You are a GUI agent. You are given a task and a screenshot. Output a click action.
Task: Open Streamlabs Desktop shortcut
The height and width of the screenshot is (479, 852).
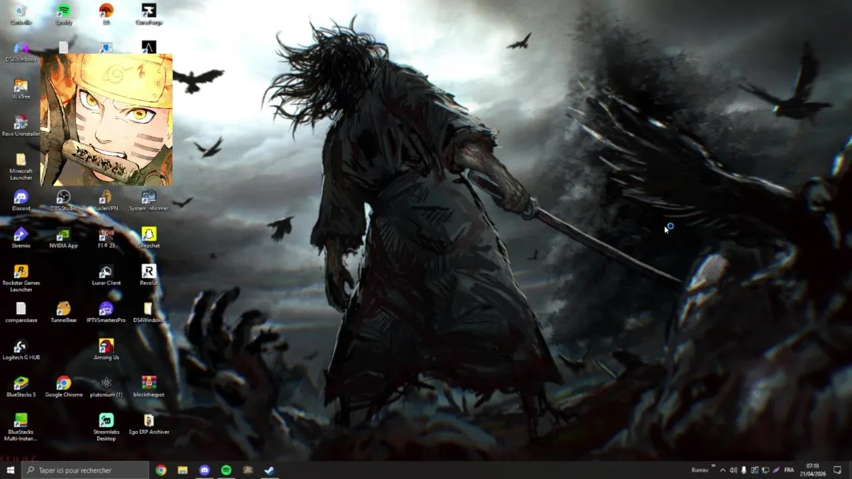[106, 428]
